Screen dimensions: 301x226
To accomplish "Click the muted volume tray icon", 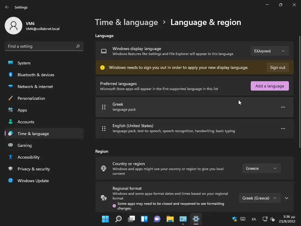I will [x=272, y=219].
